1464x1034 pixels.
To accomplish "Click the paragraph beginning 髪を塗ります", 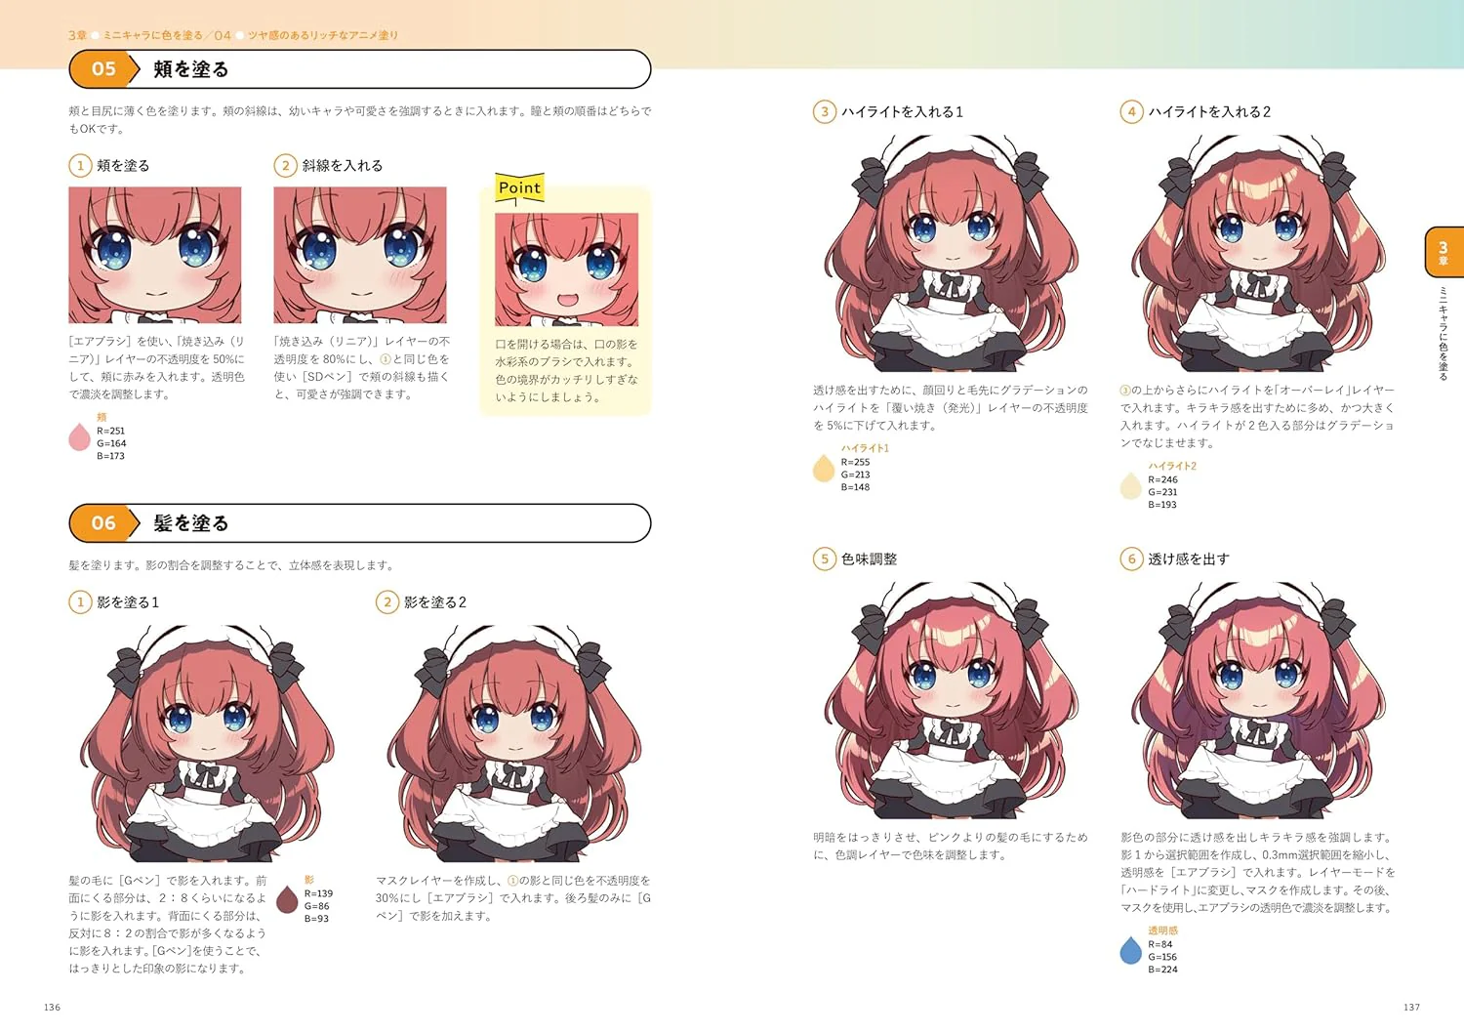I will tap(231, 565).
